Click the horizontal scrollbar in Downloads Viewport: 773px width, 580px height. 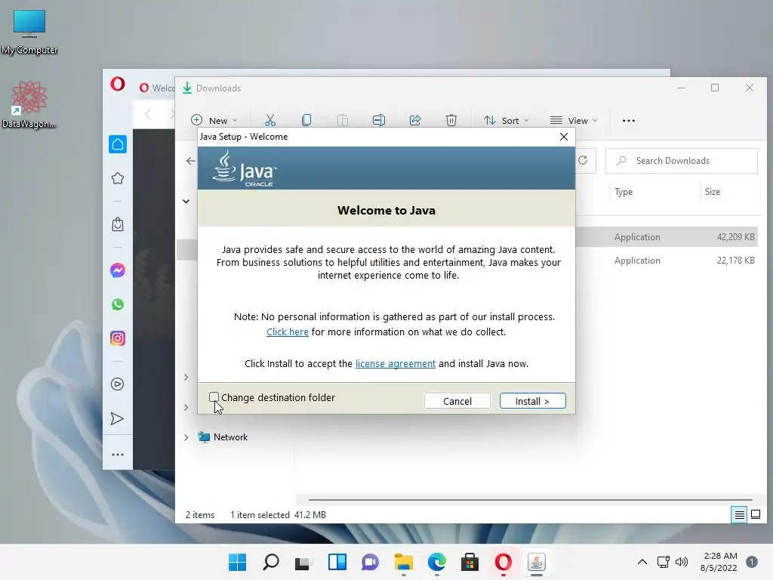[530, 500]
